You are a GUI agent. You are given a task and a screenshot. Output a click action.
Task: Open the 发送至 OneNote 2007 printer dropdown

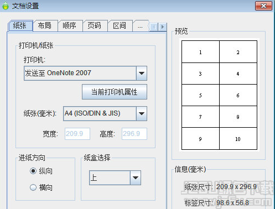point(85,73)
